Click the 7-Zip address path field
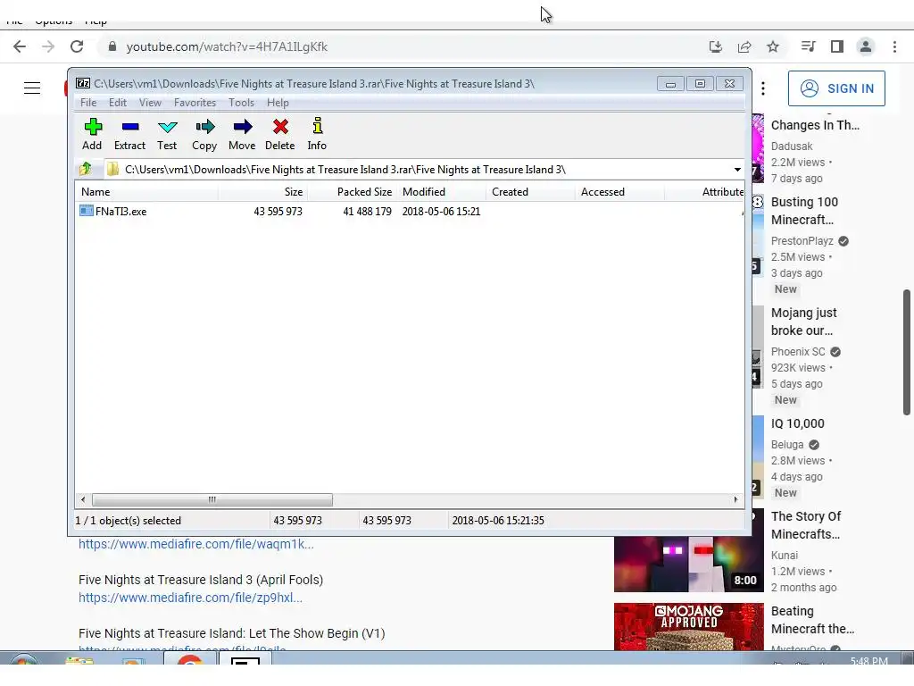 [x=418, y=170]
